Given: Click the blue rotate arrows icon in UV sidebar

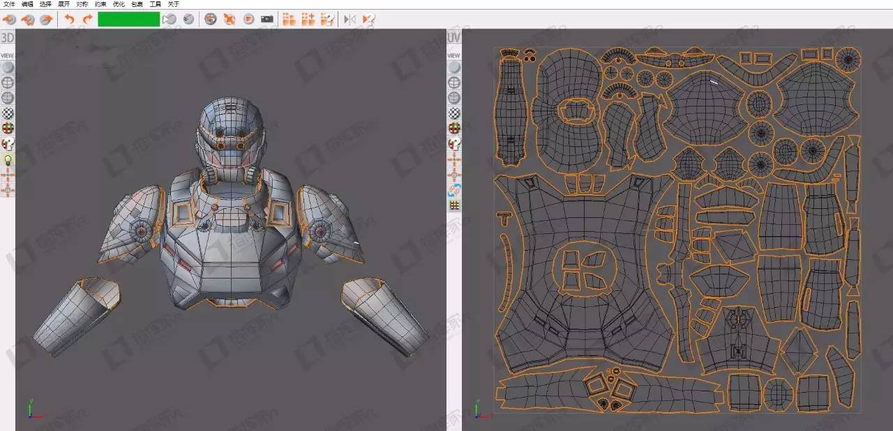Looking at the screenshot, I should (x=454, y=189).
